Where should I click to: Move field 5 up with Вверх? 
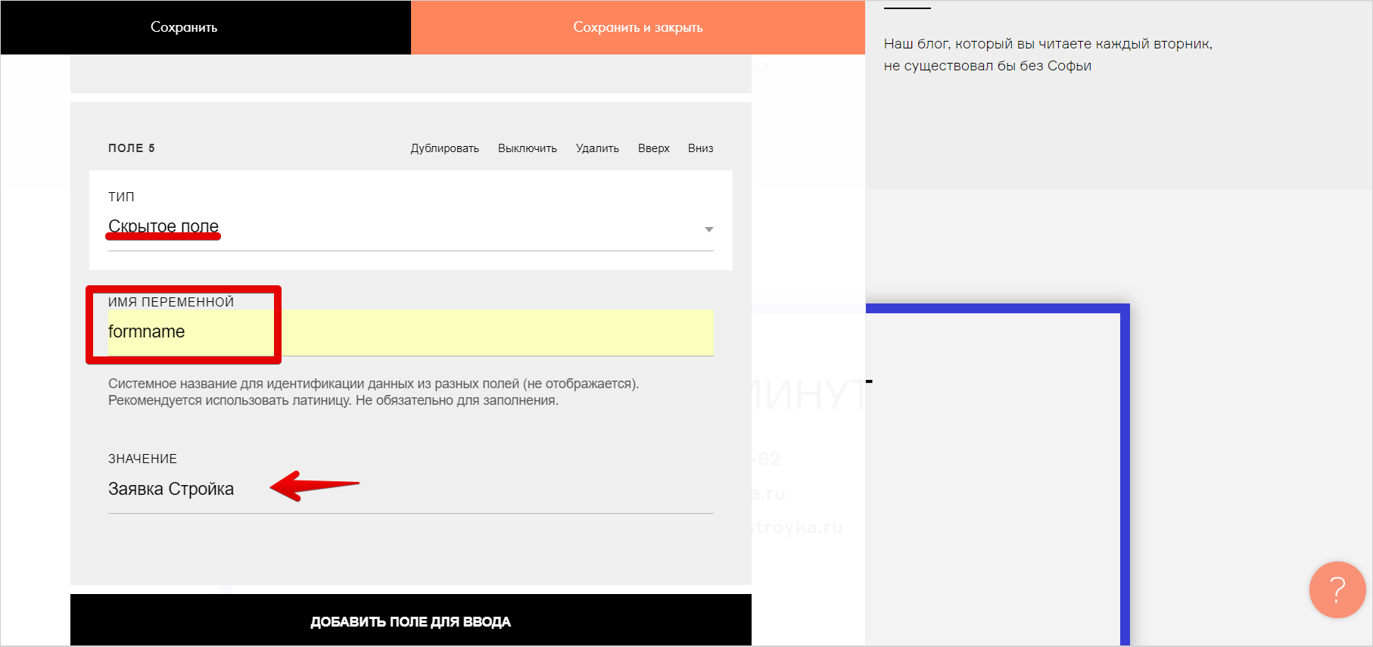tap(653, 148)
